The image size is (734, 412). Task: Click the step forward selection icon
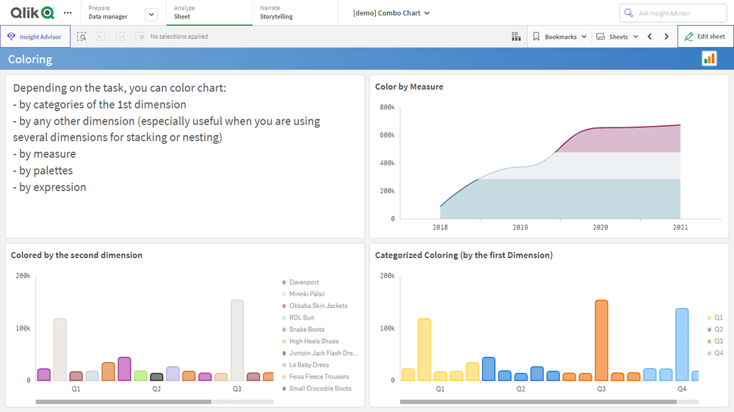pos(120,37)
